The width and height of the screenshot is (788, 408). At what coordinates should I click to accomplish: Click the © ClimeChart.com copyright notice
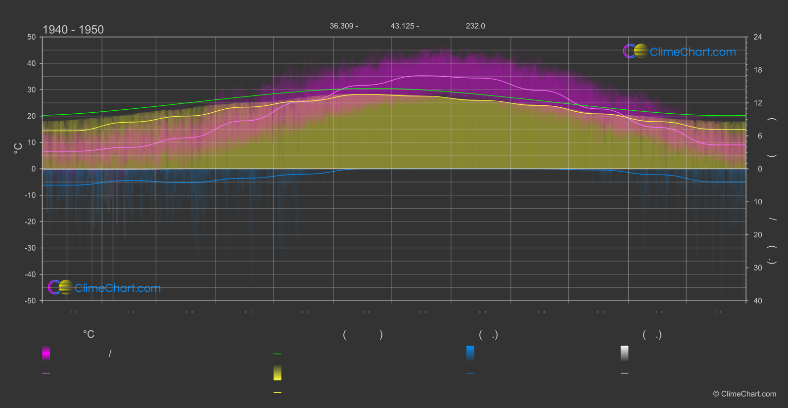coord(744,394)
